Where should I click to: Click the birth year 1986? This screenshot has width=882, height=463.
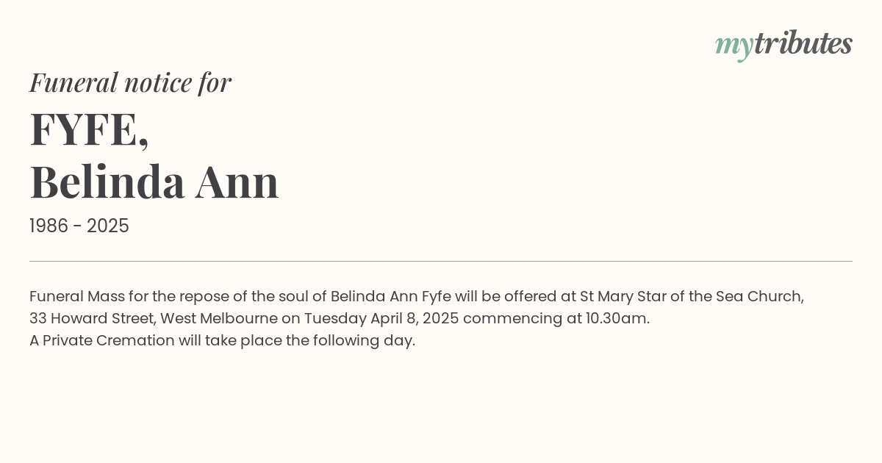click(x=50, y=226)
